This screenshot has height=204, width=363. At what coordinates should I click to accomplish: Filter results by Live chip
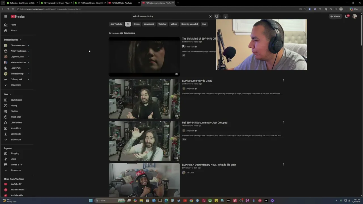click(204, 24)
